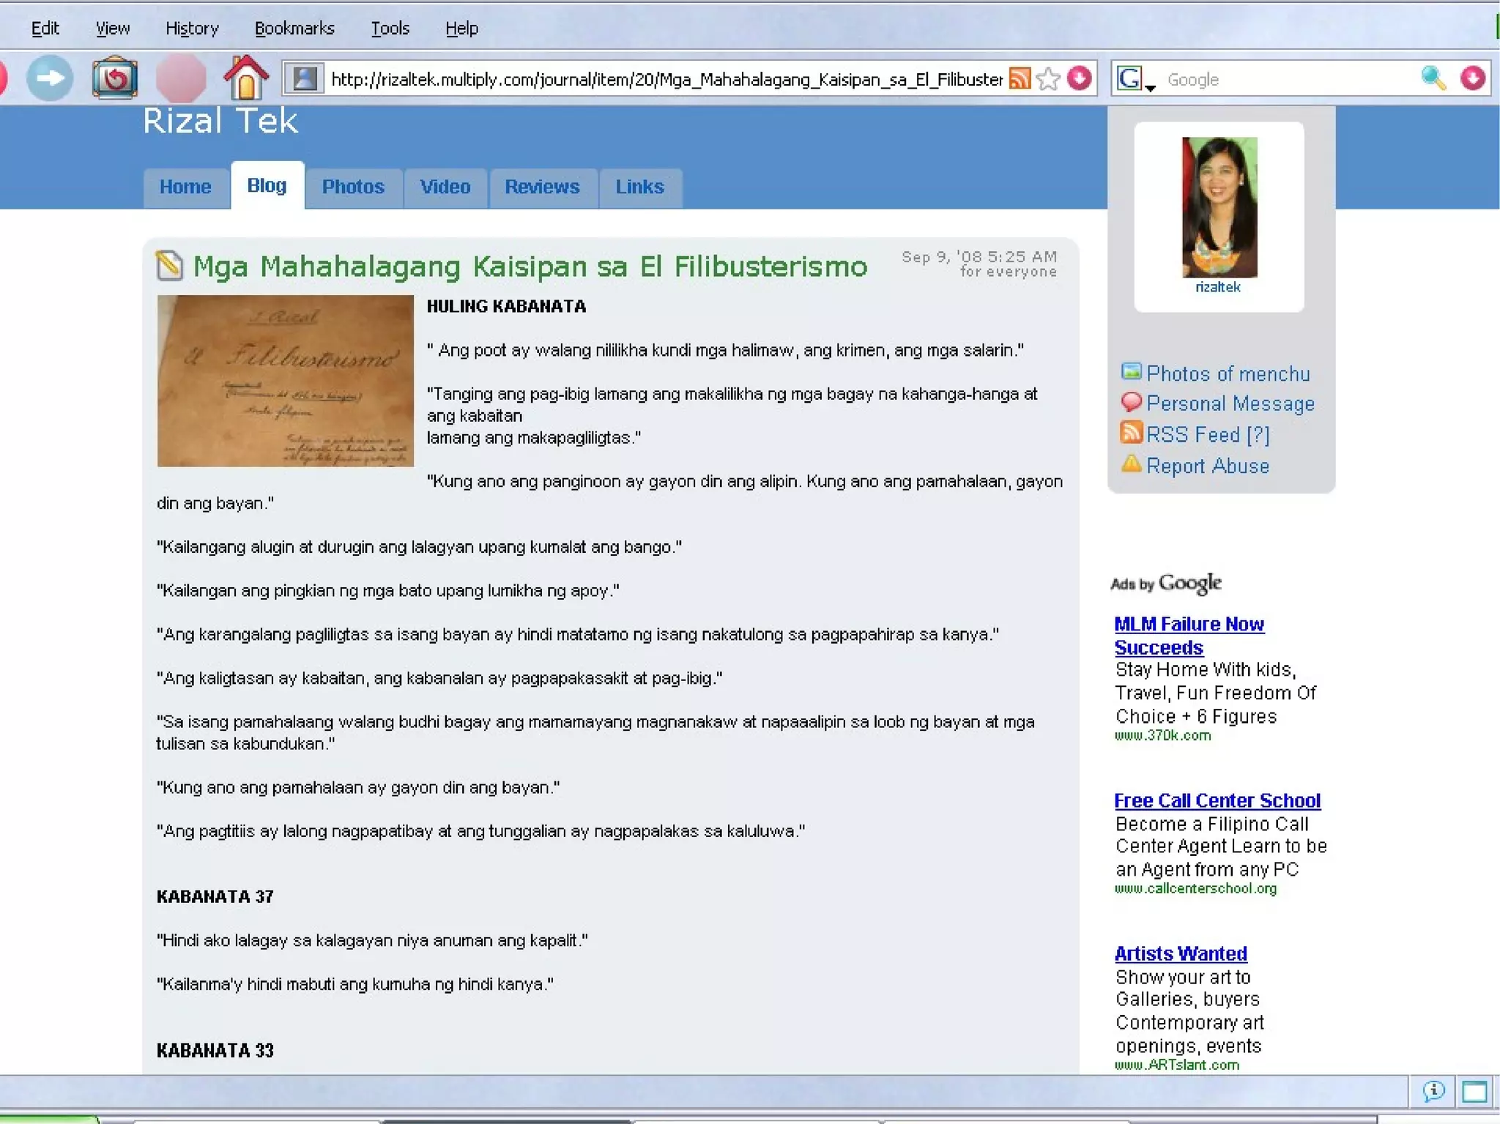Image resolution: width=1500 pixels, height=1124 pixels.
Task: Switch to the Photos tab
Action: [x=353, y=187]
